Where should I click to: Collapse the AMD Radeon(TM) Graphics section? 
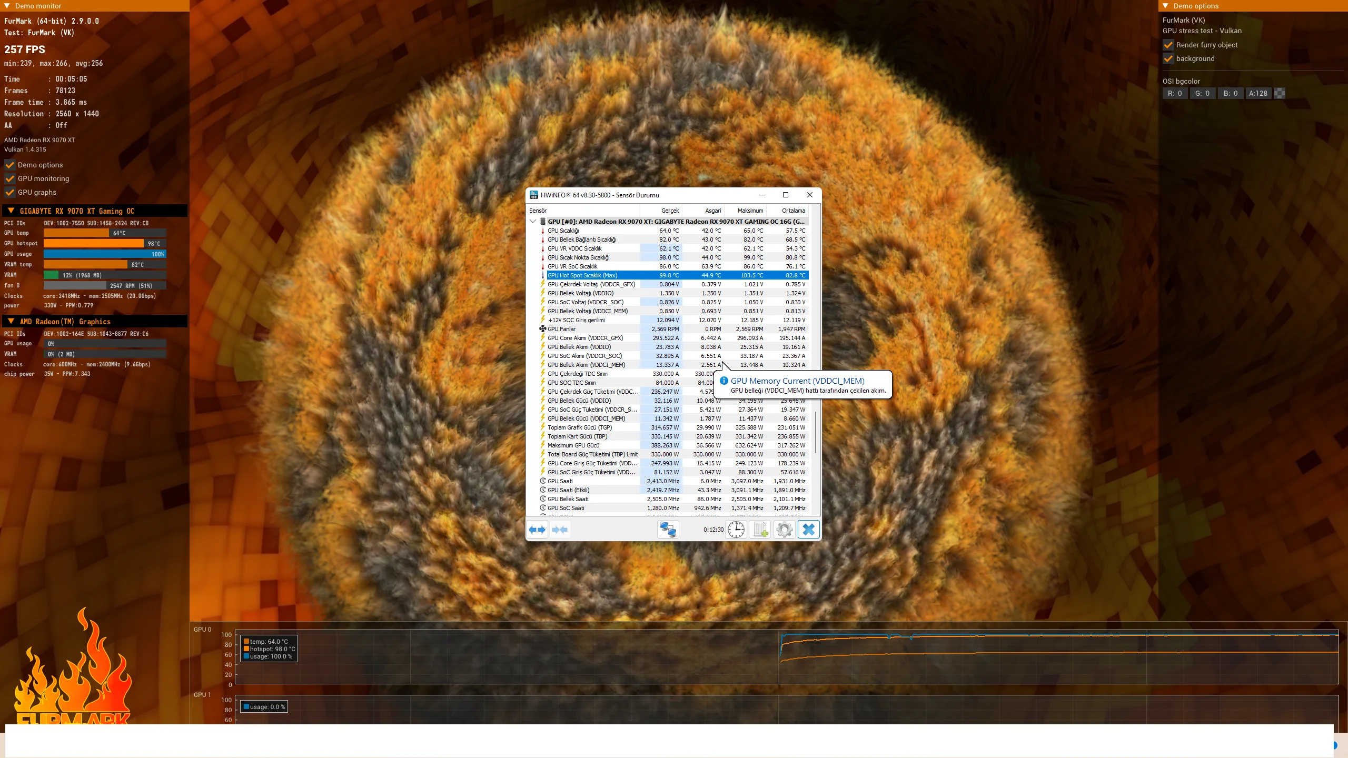click(11, 321)
